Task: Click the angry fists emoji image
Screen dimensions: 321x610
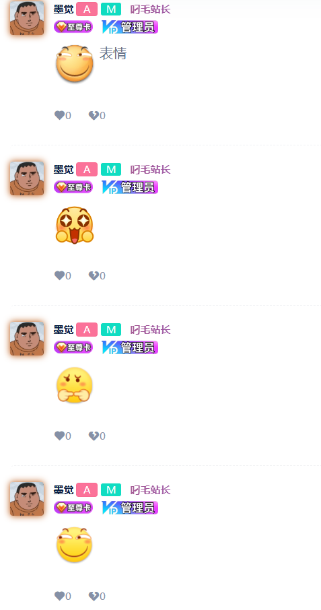Action: pos(75,385)
